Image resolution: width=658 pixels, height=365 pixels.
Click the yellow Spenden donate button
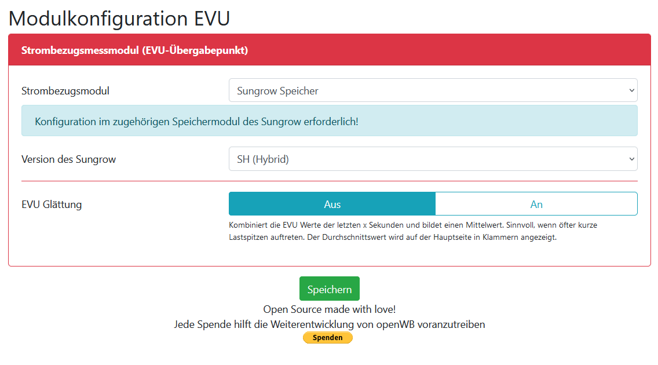[327, 338]
